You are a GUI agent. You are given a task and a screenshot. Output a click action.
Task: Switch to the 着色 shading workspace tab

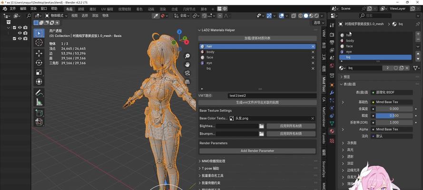[x=139, y=9]
